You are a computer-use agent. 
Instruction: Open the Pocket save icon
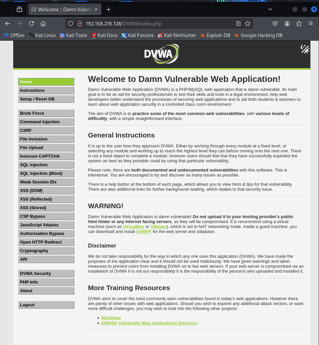[x=275, y=23]
